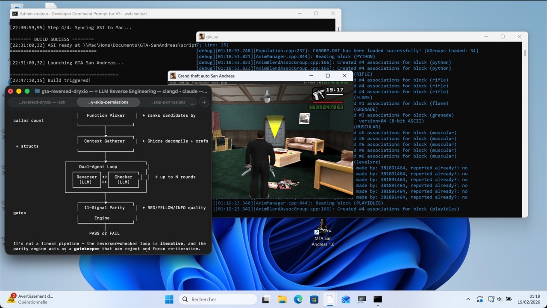
Task: Click the "Reverser (LLM)" box in terminal
Action: (x=87, y=179)
